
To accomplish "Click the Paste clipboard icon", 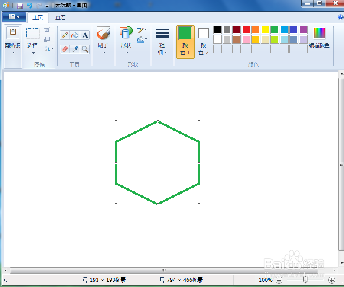I will 13,32.
